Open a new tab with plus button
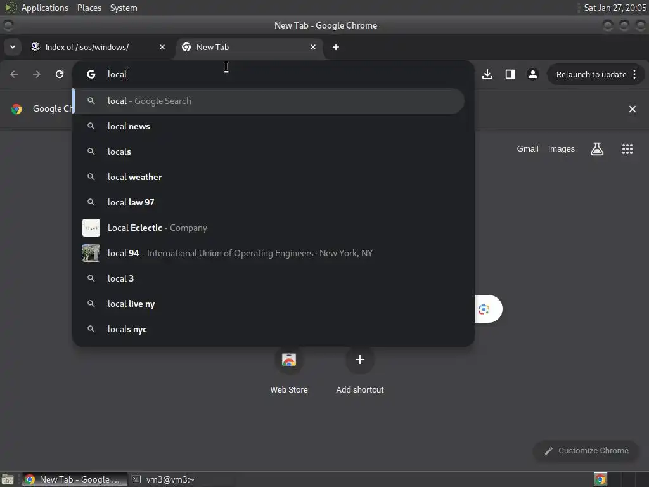 tap(336, 47)
